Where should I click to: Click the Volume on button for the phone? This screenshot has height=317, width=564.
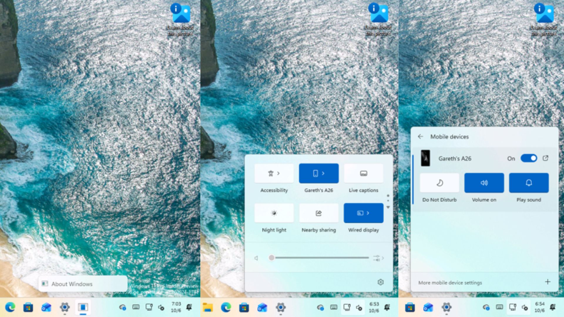tap(484, 183)
